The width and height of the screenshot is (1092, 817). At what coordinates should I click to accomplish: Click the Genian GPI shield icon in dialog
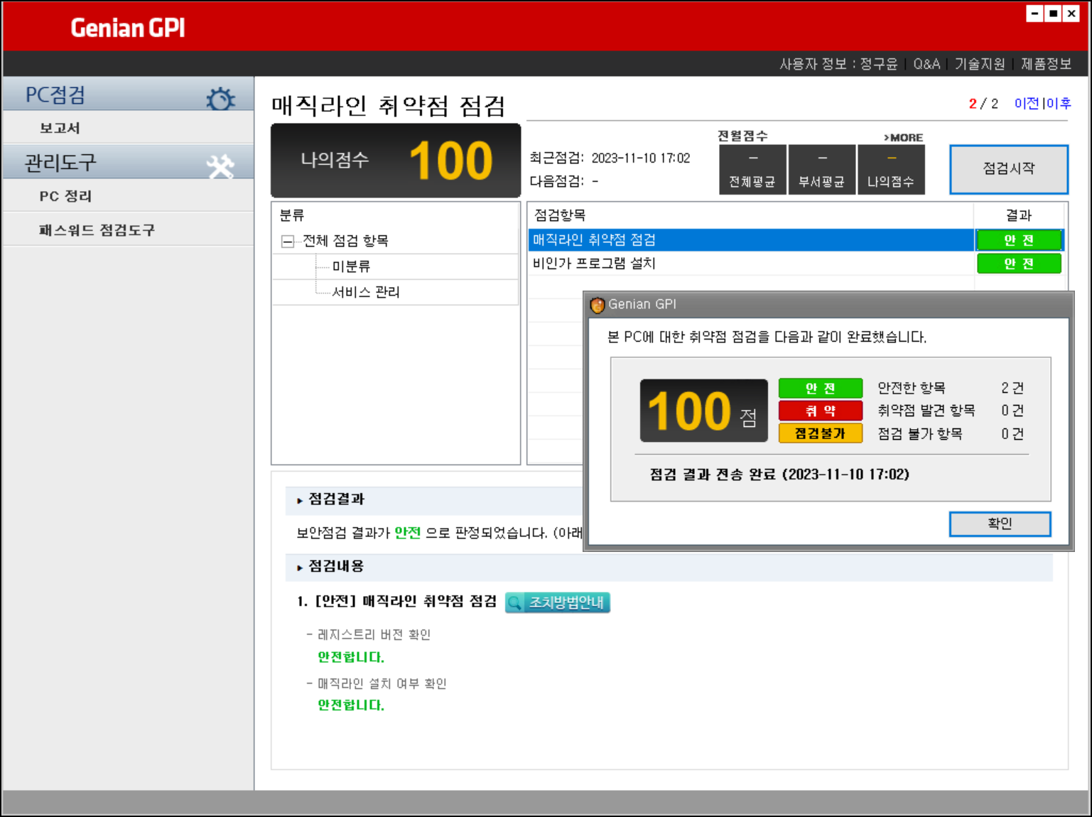click(x=598, y=305)
